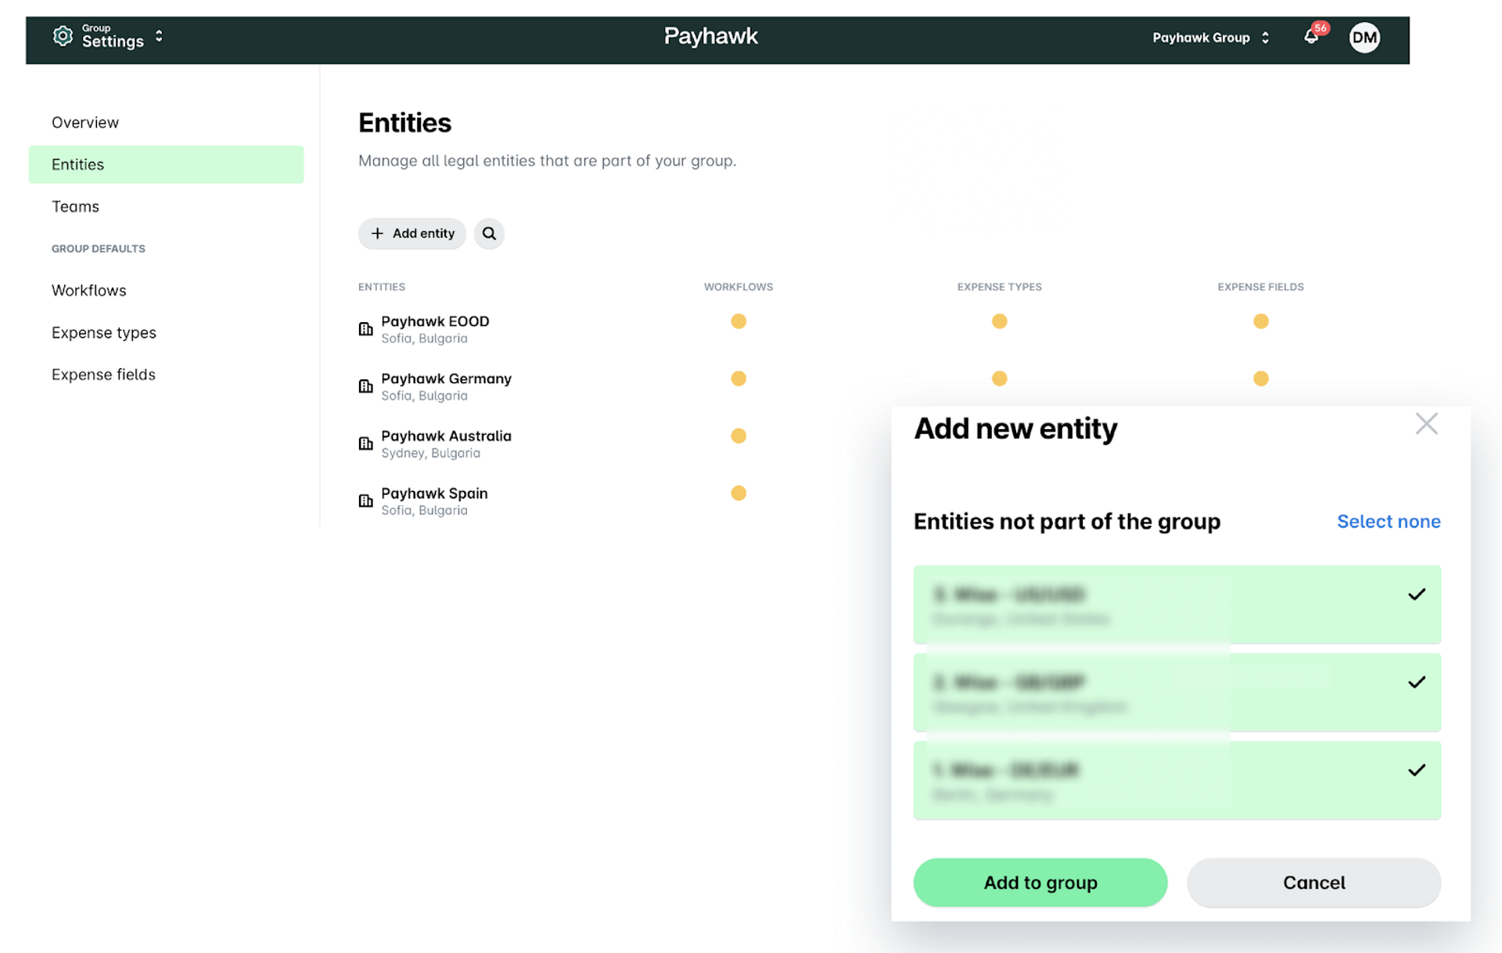Screen dimensions: 1502x953
Task: Click the Cancel button in dialog
Action: pos(1314,883)
